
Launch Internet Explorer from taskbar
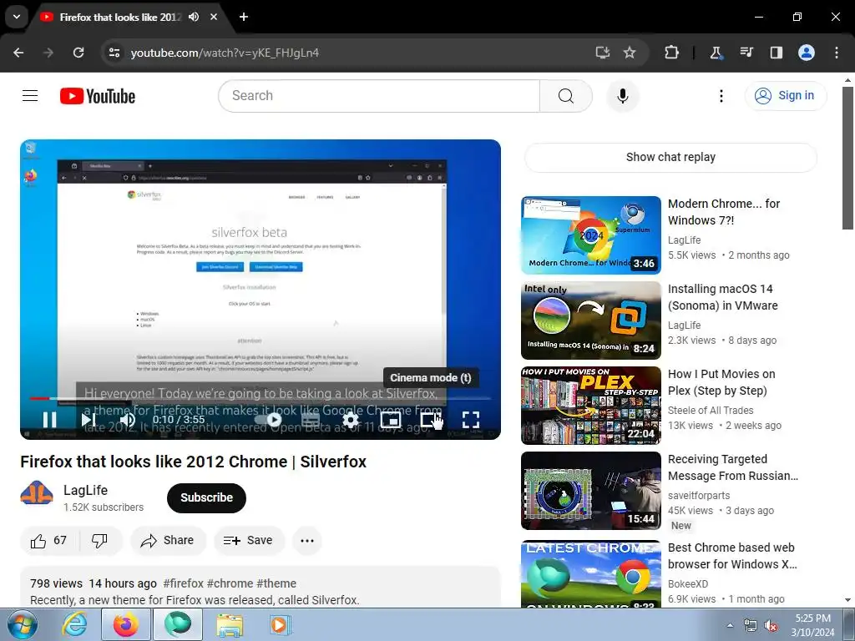pyautogui.click(x=74, y=624)
